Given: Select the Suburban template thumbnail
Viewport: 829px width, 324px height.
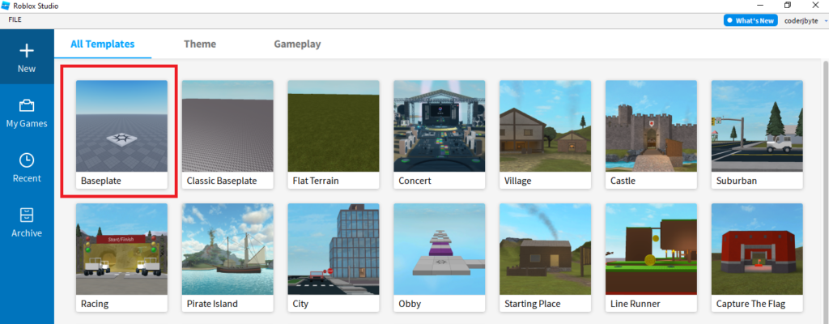Looking at the screenshot, I should [x=757, y=126].
